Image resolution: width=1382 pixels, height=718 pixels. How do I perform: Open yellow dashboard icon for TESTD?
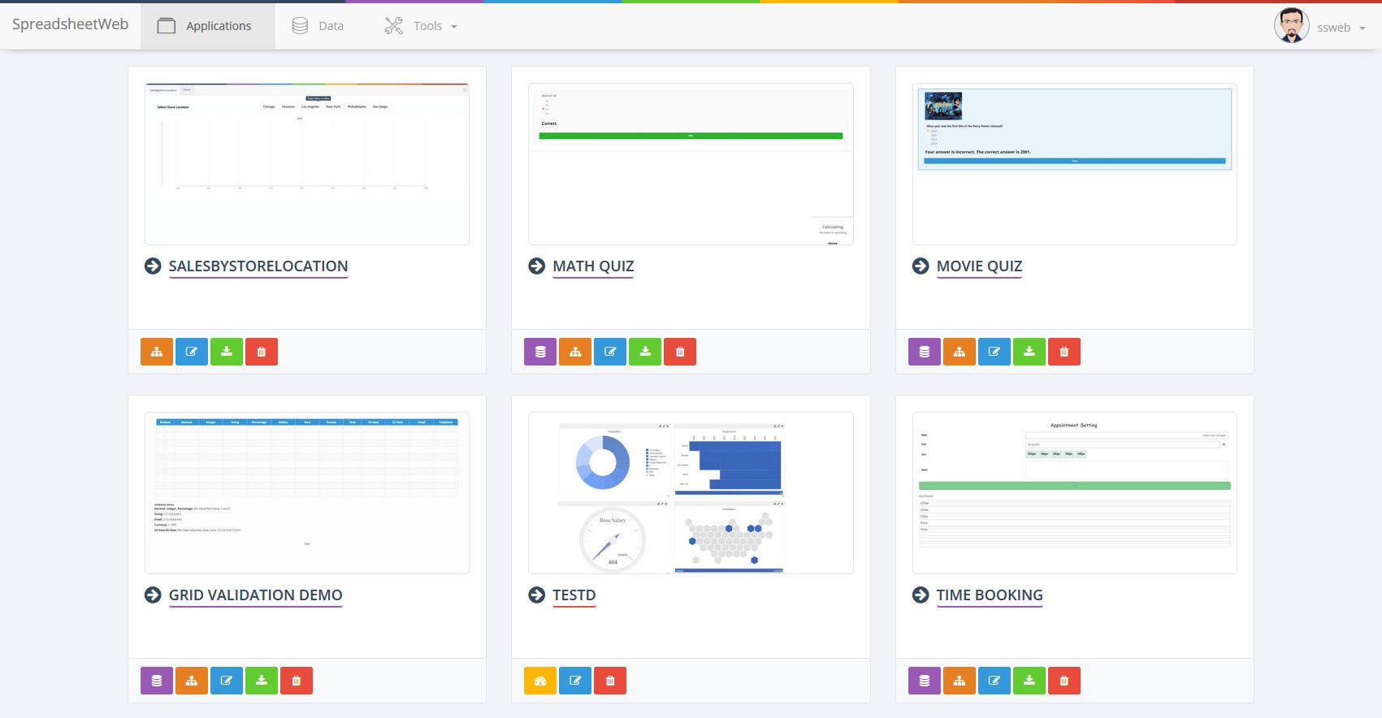click(x=540, y=681)
